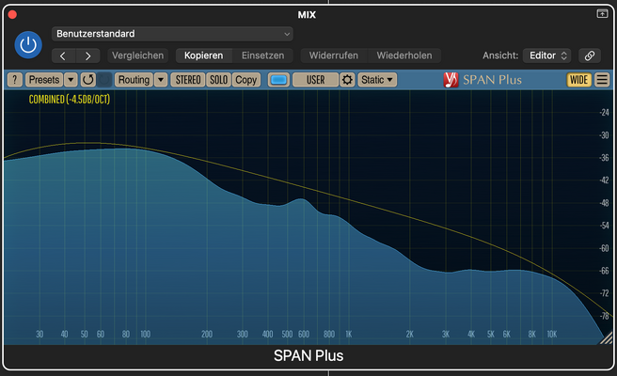
Task: Toggle SOLO channel monitoring
Action: coord(218,80)
